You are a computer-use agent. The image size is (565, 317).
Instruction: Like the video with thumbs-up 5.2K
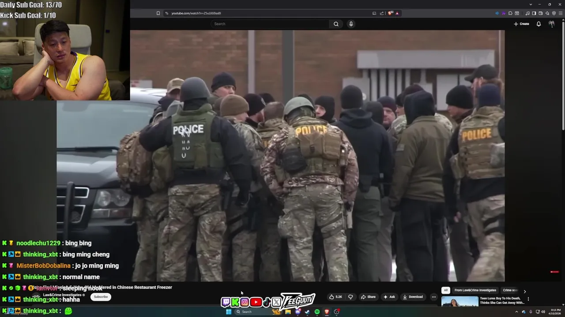point(335,297)
